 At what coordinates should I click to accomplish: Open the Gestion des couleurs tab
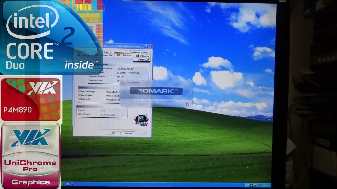(x=139, y=52)
